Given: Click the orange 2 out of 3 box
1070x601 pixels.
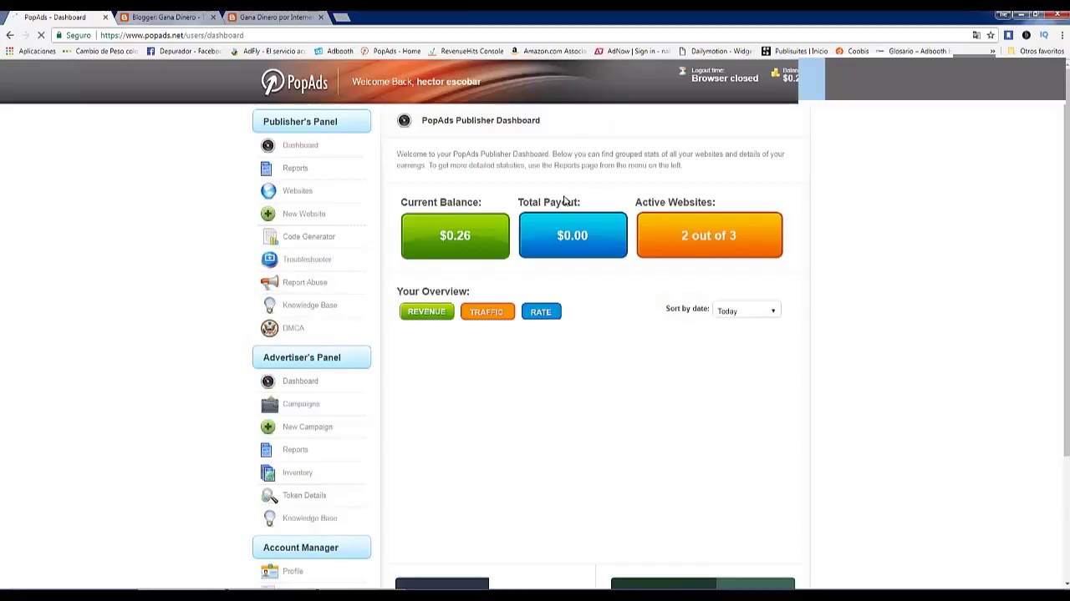Looking at the screenshot, I should (709, 235).
